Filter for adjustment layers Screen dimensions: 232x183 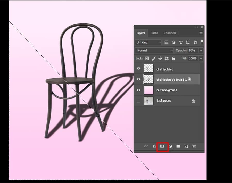pyautogui.click(x=173, y=43)
